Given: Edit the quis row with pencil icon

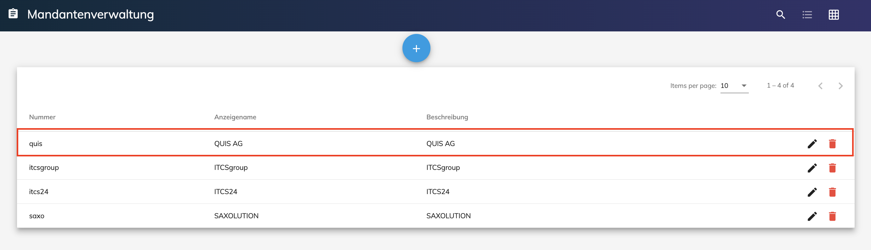Looking at the screenshot, I should 812,144.
